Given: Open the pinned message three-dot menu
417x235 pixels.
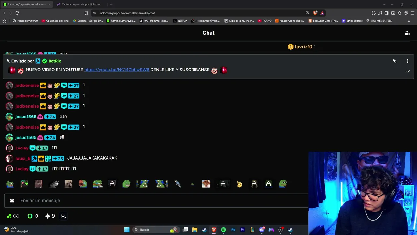Looking at the screenshot, I should click(407, 61).
